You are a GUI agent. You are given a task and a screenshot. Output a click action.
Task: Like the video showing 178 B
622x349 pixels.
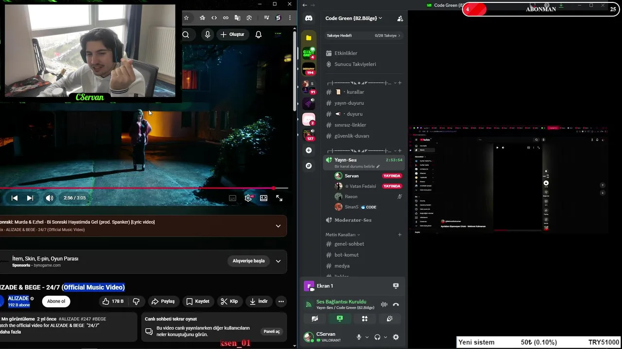[113, 301]
